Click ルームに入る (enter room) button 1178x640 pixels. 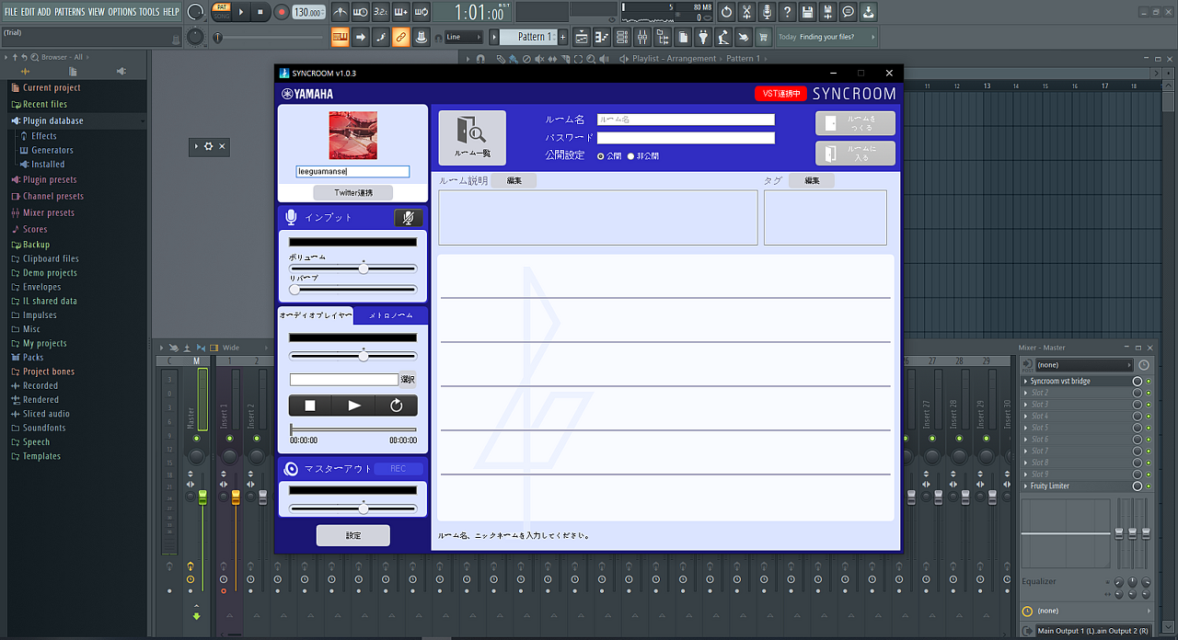pos(855,154)
